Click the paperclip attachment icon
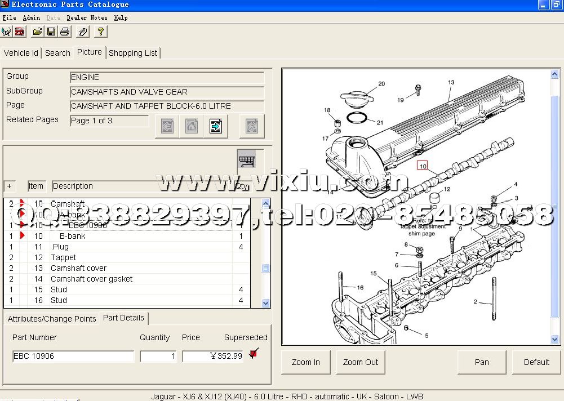Viewport: 564px width, 401px height. (83, 32)
